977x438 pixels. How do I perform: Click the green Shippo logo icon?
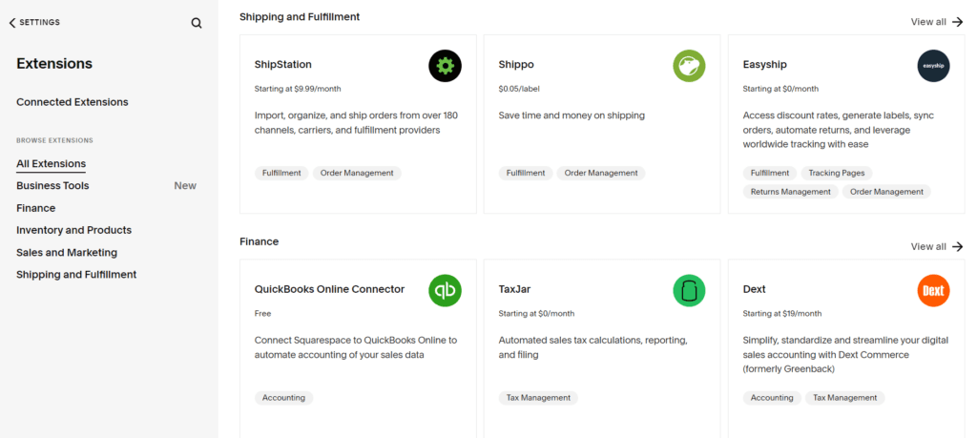689,66
